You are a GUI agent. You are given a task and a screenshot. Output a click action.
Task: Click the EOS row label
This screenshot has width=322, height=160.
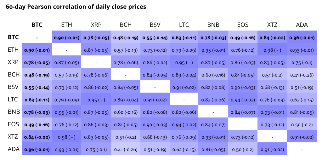(13, 124)
